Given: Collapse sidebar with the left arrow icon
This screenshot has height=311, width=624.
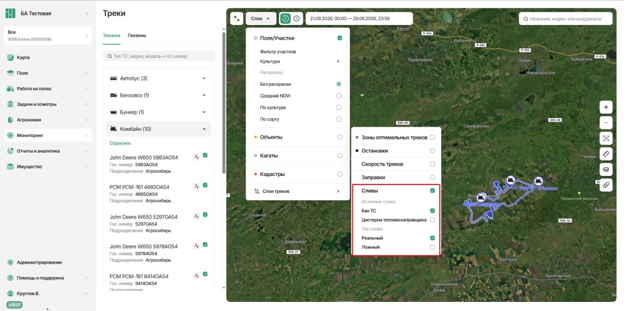Looking at the screenshot, I should [x=48, y=309].
